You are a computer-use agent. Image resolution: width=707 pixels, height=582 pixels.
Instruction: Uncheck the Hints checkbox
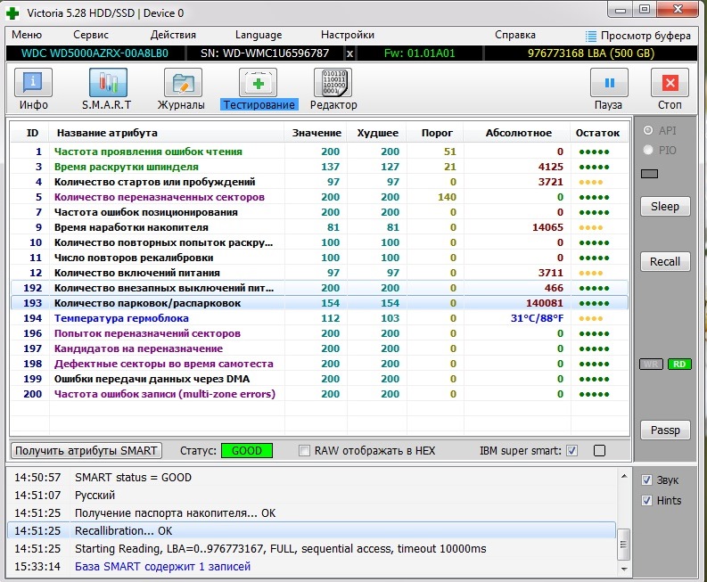[x=646, y=500]
